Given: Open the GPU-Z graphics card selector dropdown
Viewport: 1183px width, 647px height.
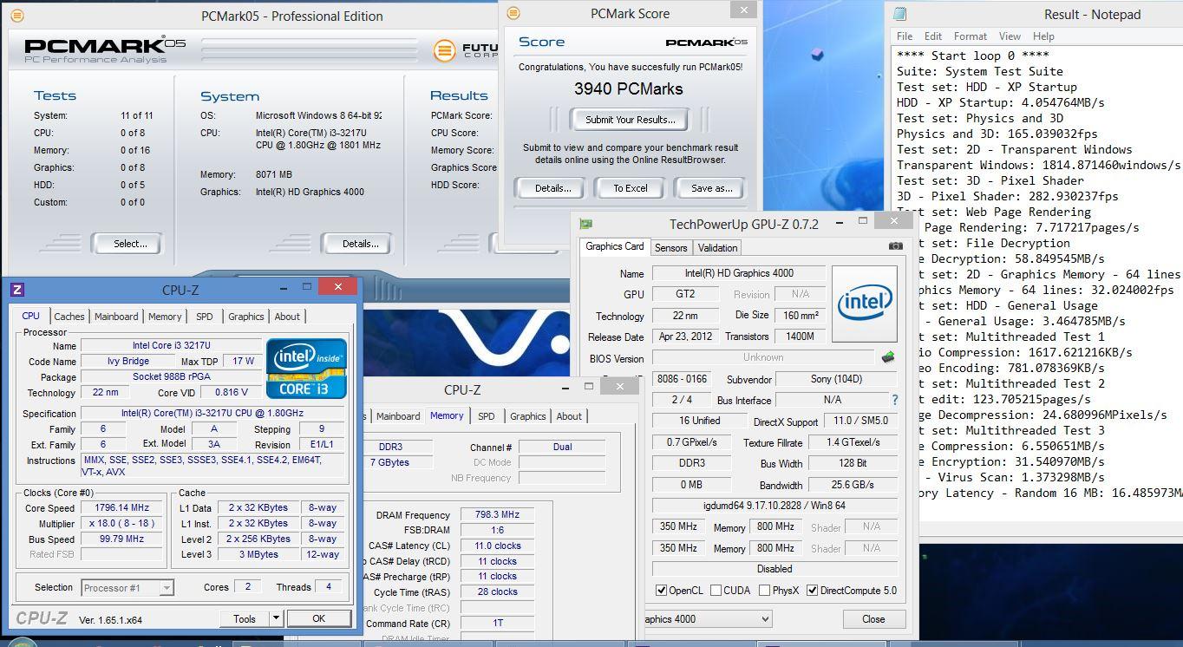Looking at the screenshot, I should click(765, 618).
